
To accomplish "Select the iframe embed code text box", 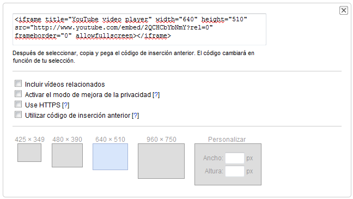I will pyautogui.click(x=139, y=29).
